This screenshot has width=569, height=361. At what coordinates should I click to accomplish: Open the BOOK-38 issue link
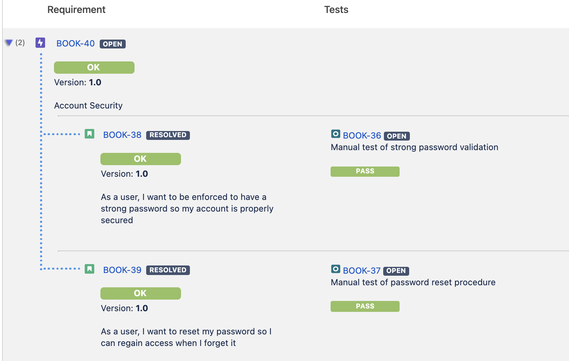click(122, 135)
